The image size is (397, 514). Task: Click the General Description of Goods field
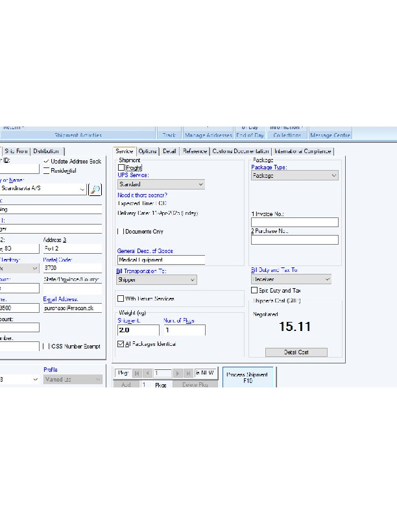click(161, 260)
